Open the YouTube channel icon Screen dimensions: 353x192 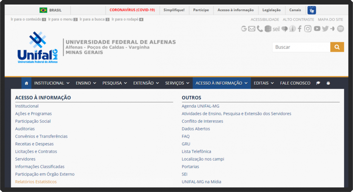317,29
